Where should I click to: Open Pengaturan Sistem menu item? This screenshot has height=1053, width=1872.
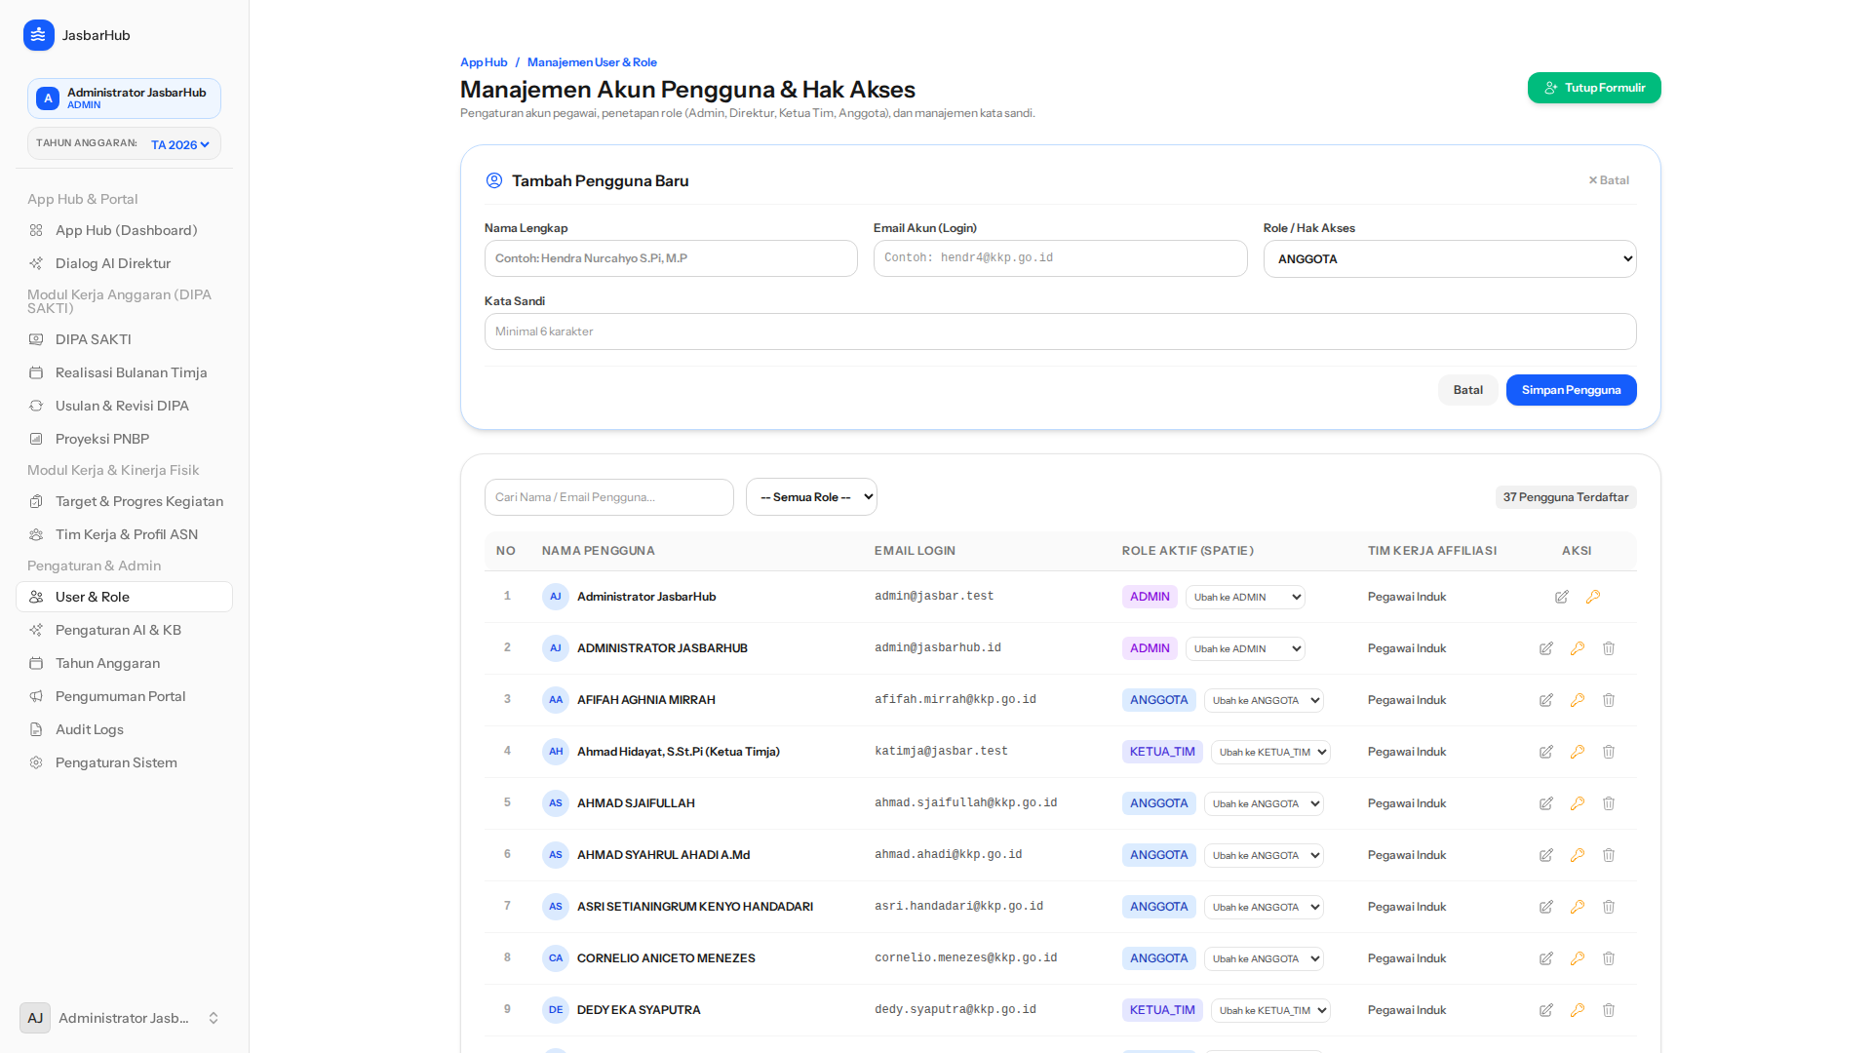(125, 762)
